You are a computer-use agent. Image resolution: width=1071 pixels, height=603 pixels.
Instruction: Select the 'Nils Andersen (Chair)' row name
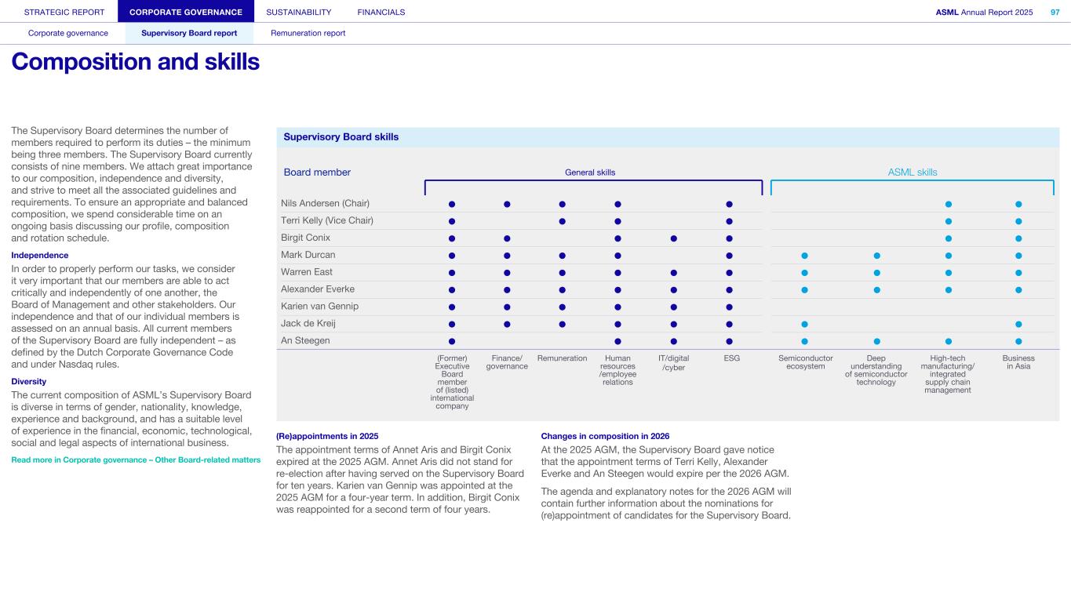[x=325, y=204]
